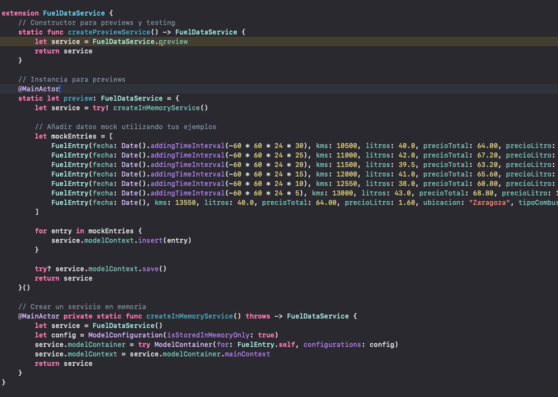Screen dimensions: 558x397
Task: Click 'save' in service.modelContext.save()
Action: pyautogui.click(x=150, y=269)
